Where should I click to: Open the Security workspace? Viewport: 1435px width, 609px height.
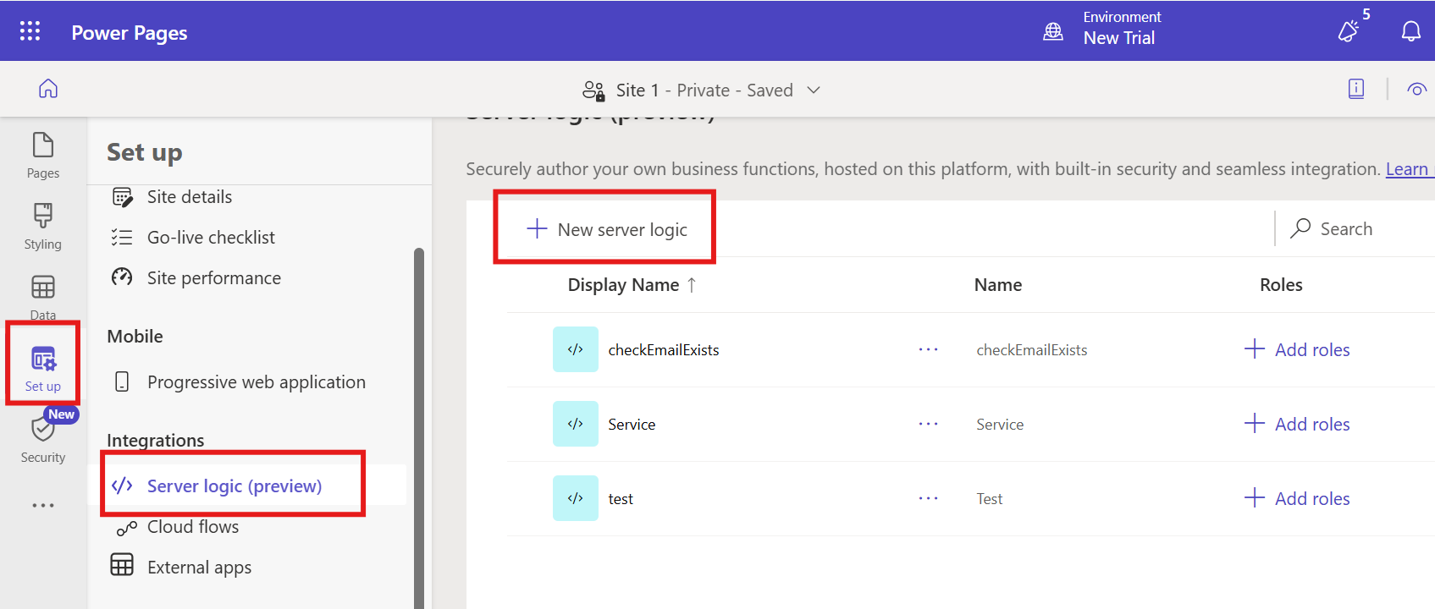click(x=43, y=439)
